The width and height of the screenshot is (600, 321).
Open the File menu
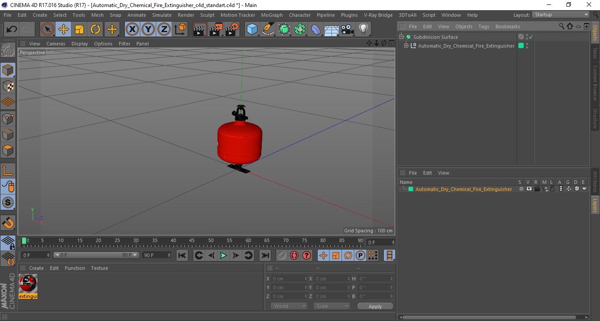pyautogui.click(x=7, y=15)
